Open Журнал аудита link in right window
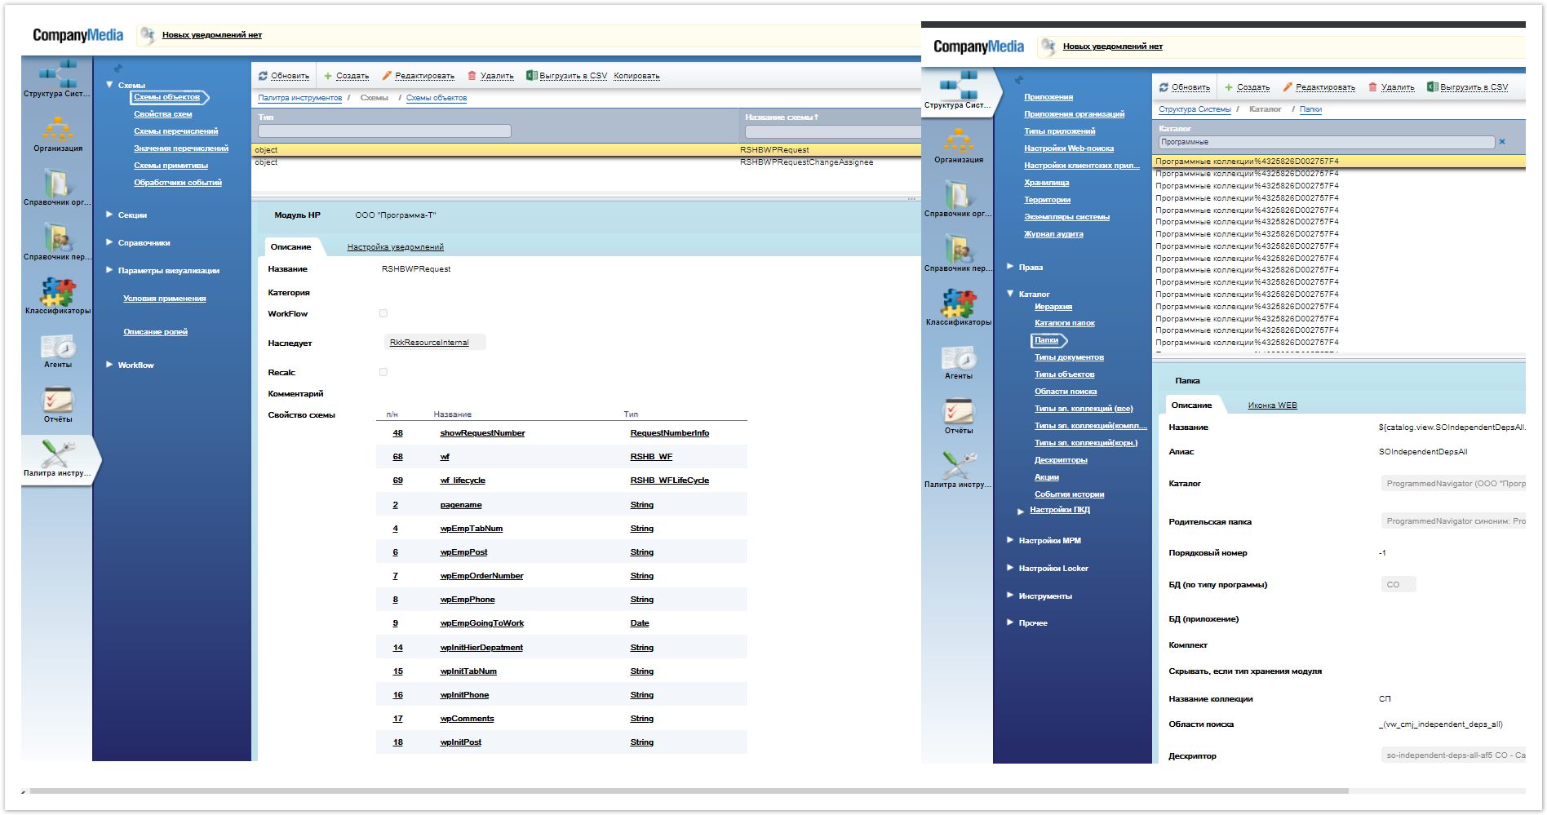 [1053, 234]
